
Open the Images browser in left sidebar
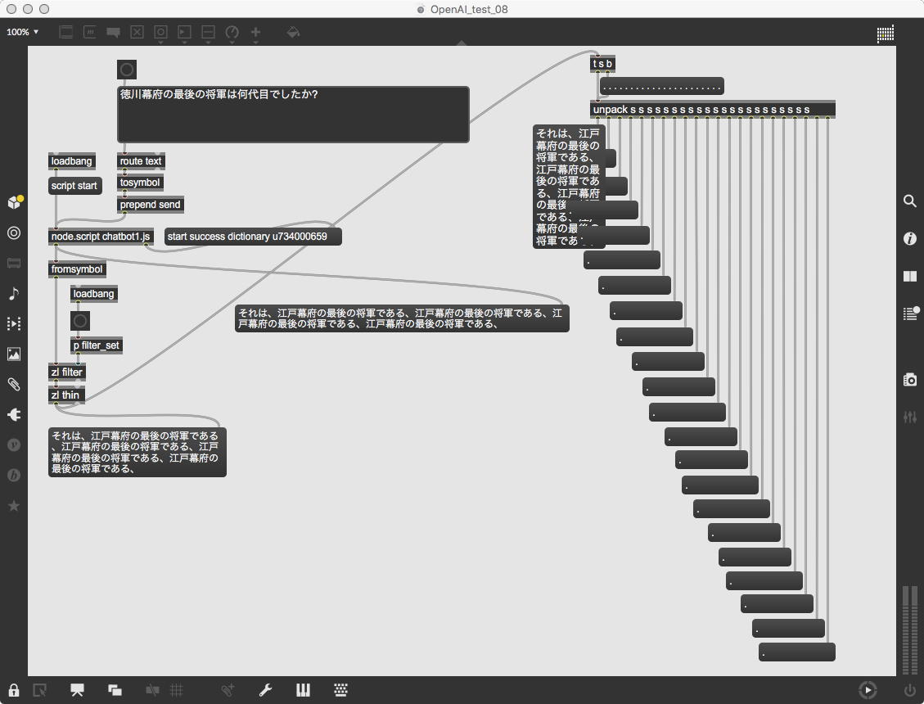tap(14, 354)
